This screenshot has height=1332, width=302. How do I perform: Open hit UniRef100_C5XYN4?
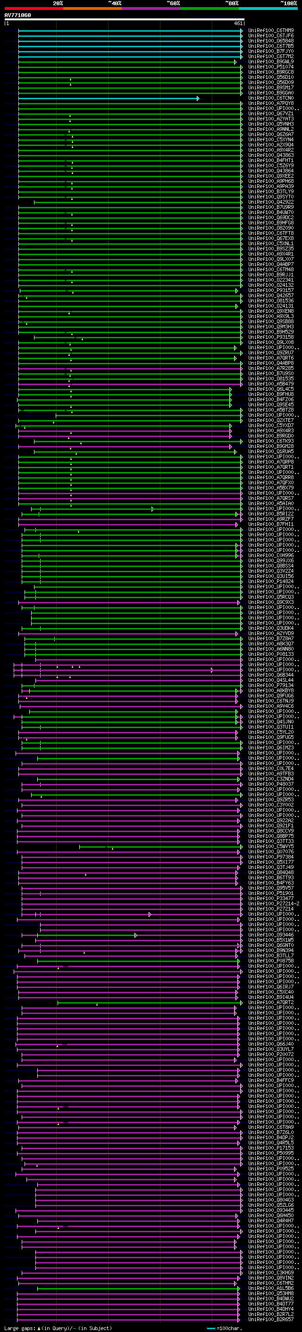[271, 139]
